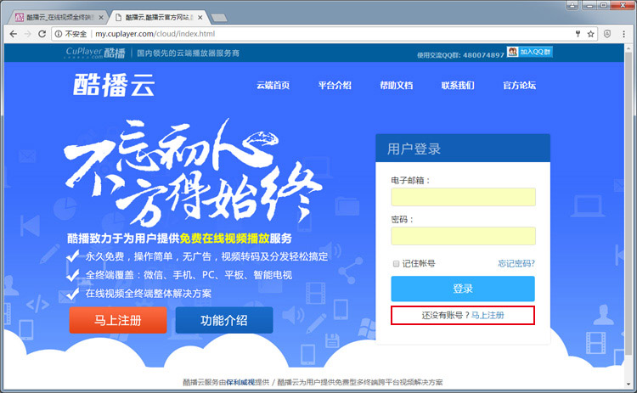The width and height of the screenshot is (637, 393).
Task: Click the insecure site info icon
Action: 59,34
